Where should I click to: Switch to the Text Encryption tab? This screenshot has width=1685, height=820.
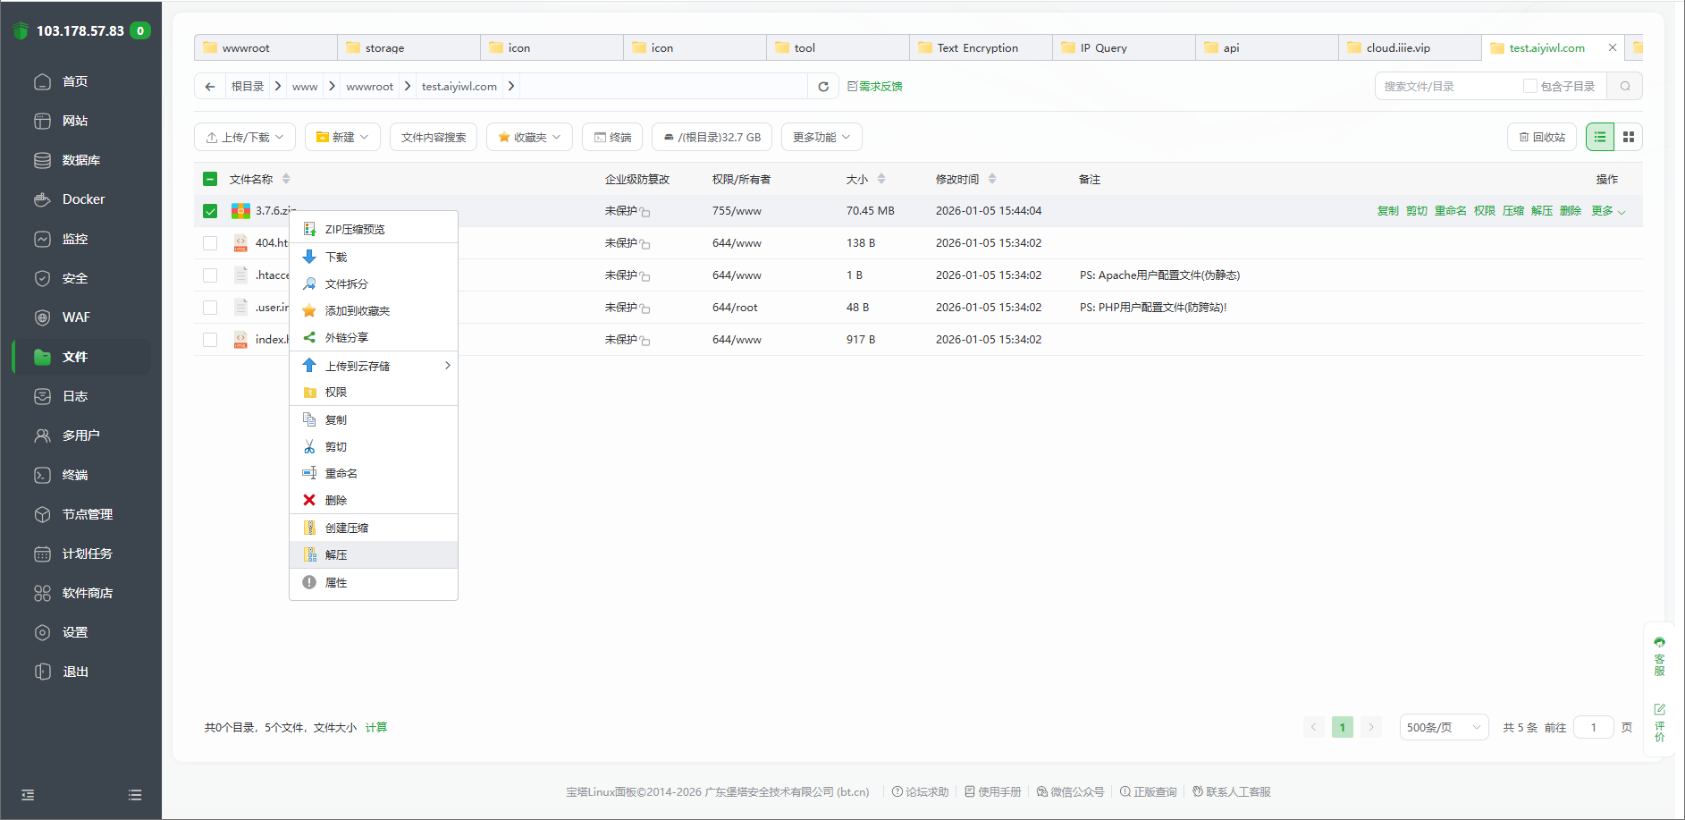977,48
